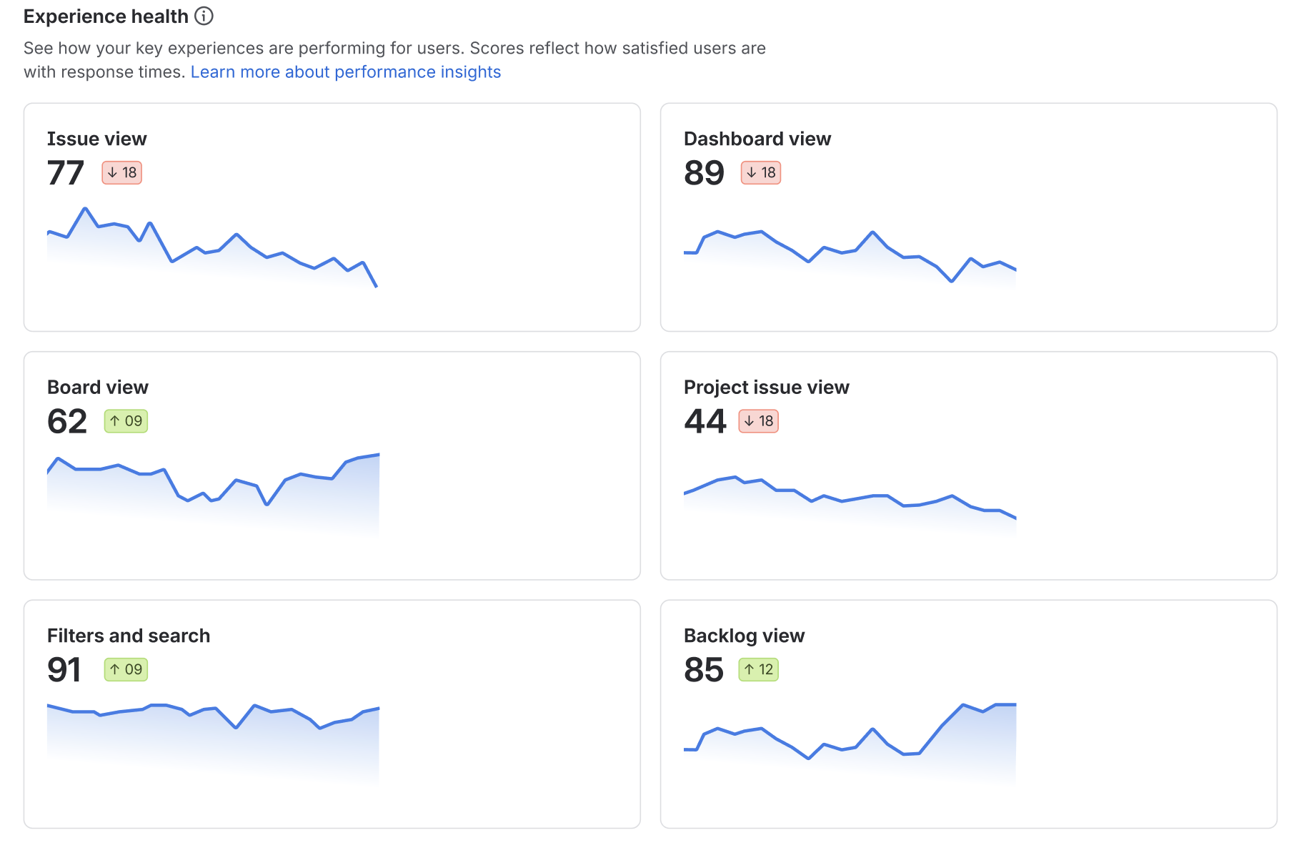
Task: Select the Board view card title
Action: (97, 387)
